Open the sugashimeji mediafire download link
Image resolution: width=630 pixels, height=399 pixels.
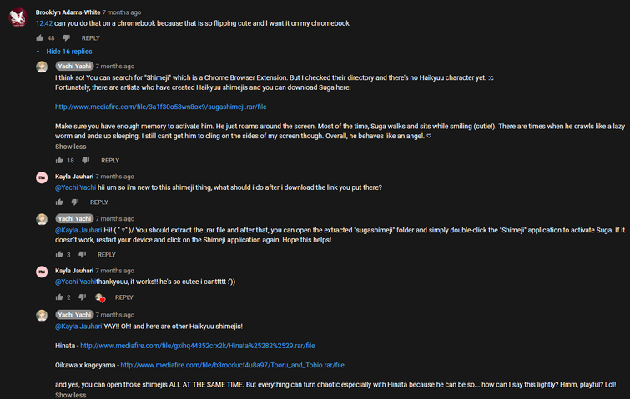pyautogui.click(x=160, y=107)
